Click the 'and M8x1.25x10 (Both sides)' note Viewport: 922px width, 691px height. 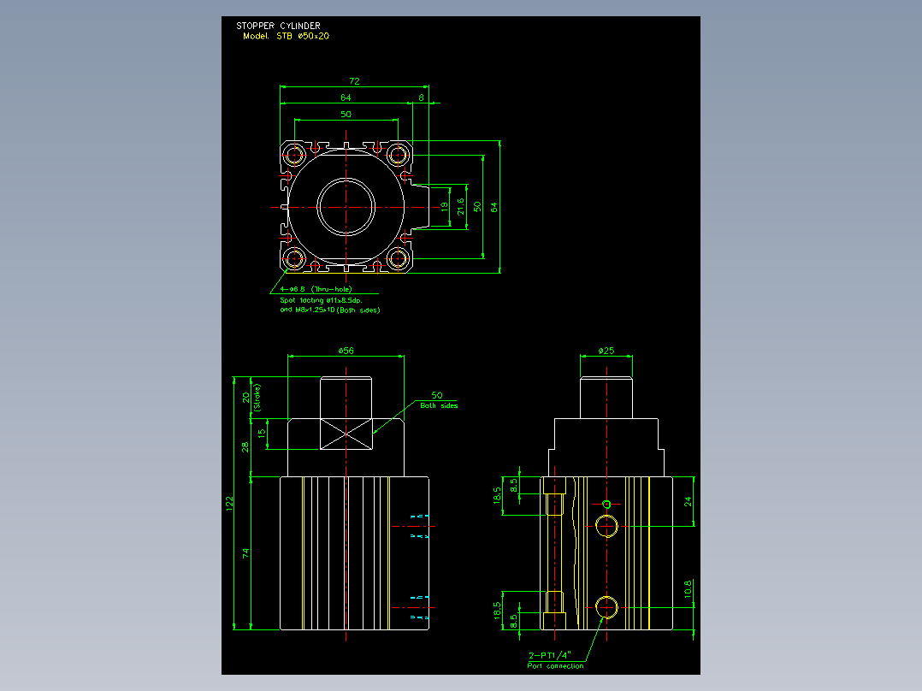click(x=330, y=310)
